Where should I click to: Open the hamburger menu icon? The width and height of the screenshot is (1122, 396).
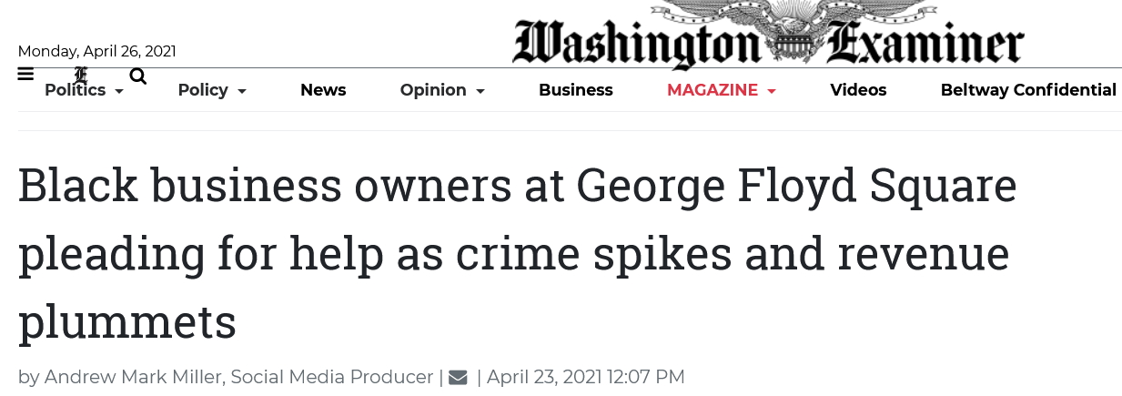[x=25, y=75]
